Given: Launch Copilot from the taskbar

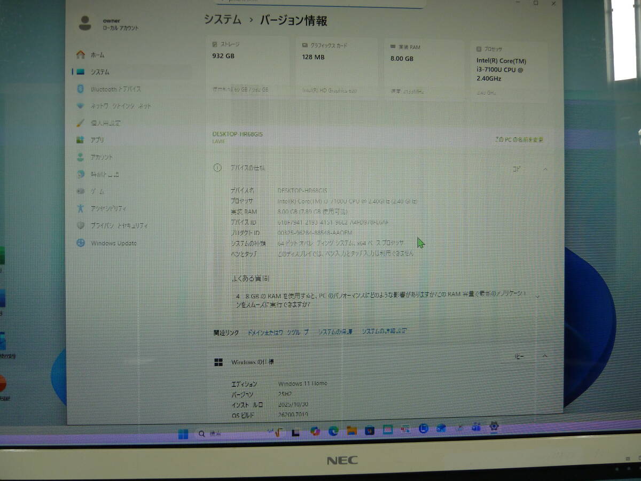Looking at the screenshot, I should pyautogui.click(x=315, y=431).
